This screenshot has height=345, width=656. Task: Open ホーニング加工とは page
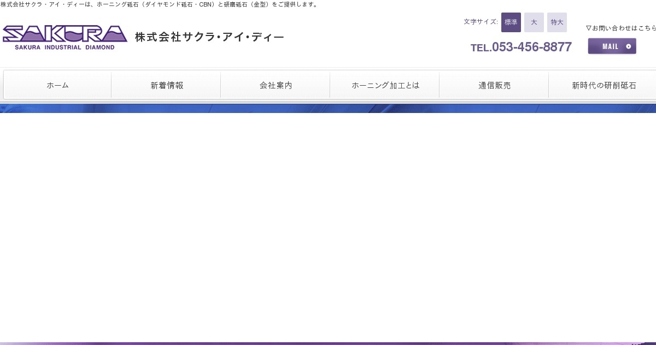pyautogui.click(x=385, y=85)
